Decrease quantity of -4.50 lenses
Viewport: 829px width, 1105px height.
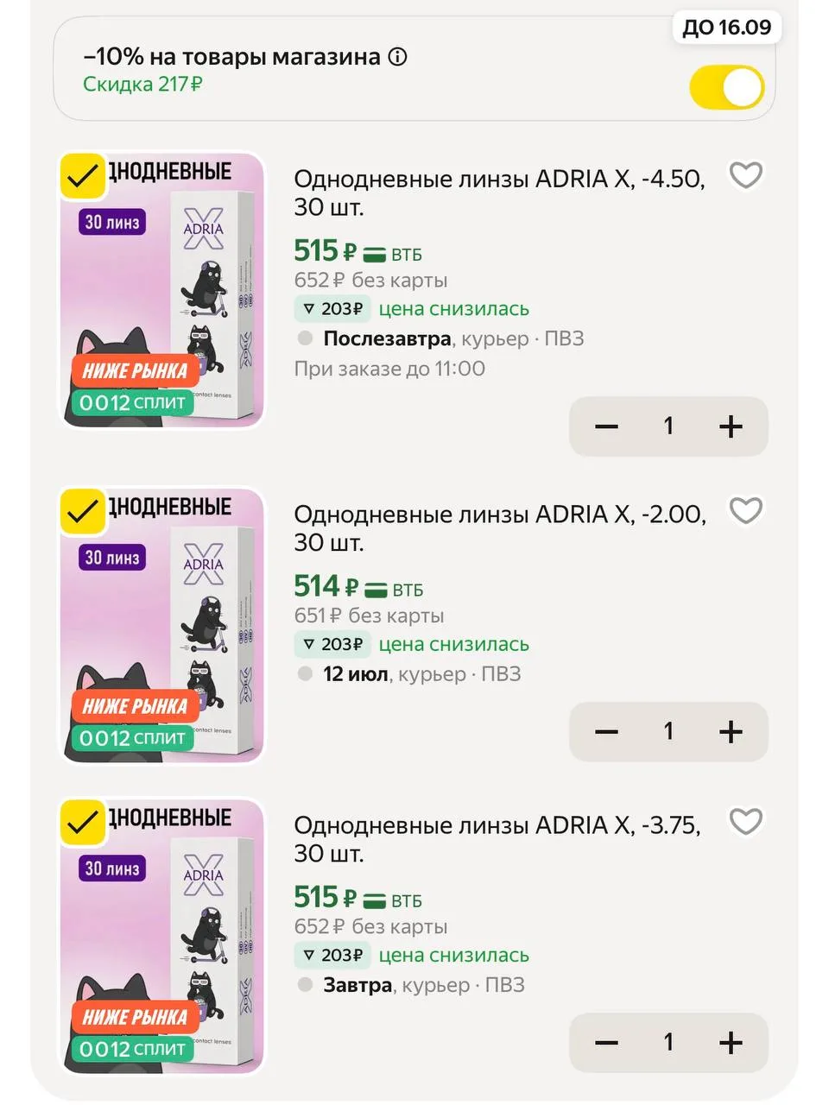pos(606,426)
